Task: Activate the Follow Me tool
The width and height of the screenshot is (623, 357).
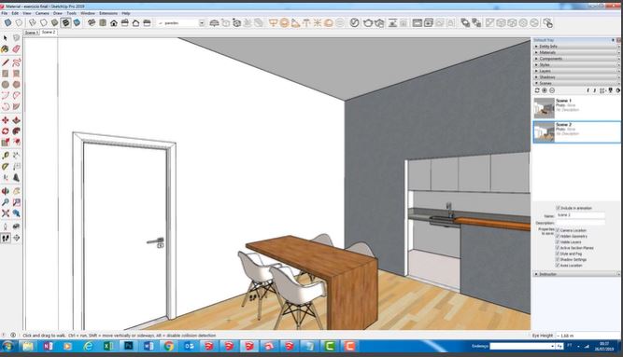Action: pos(16,131)
